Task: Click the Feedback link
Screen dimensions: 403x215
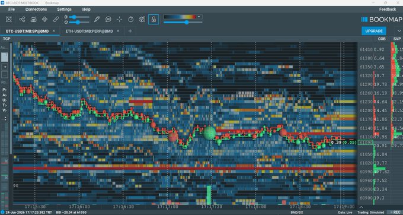Action: [x=388, y=10]
